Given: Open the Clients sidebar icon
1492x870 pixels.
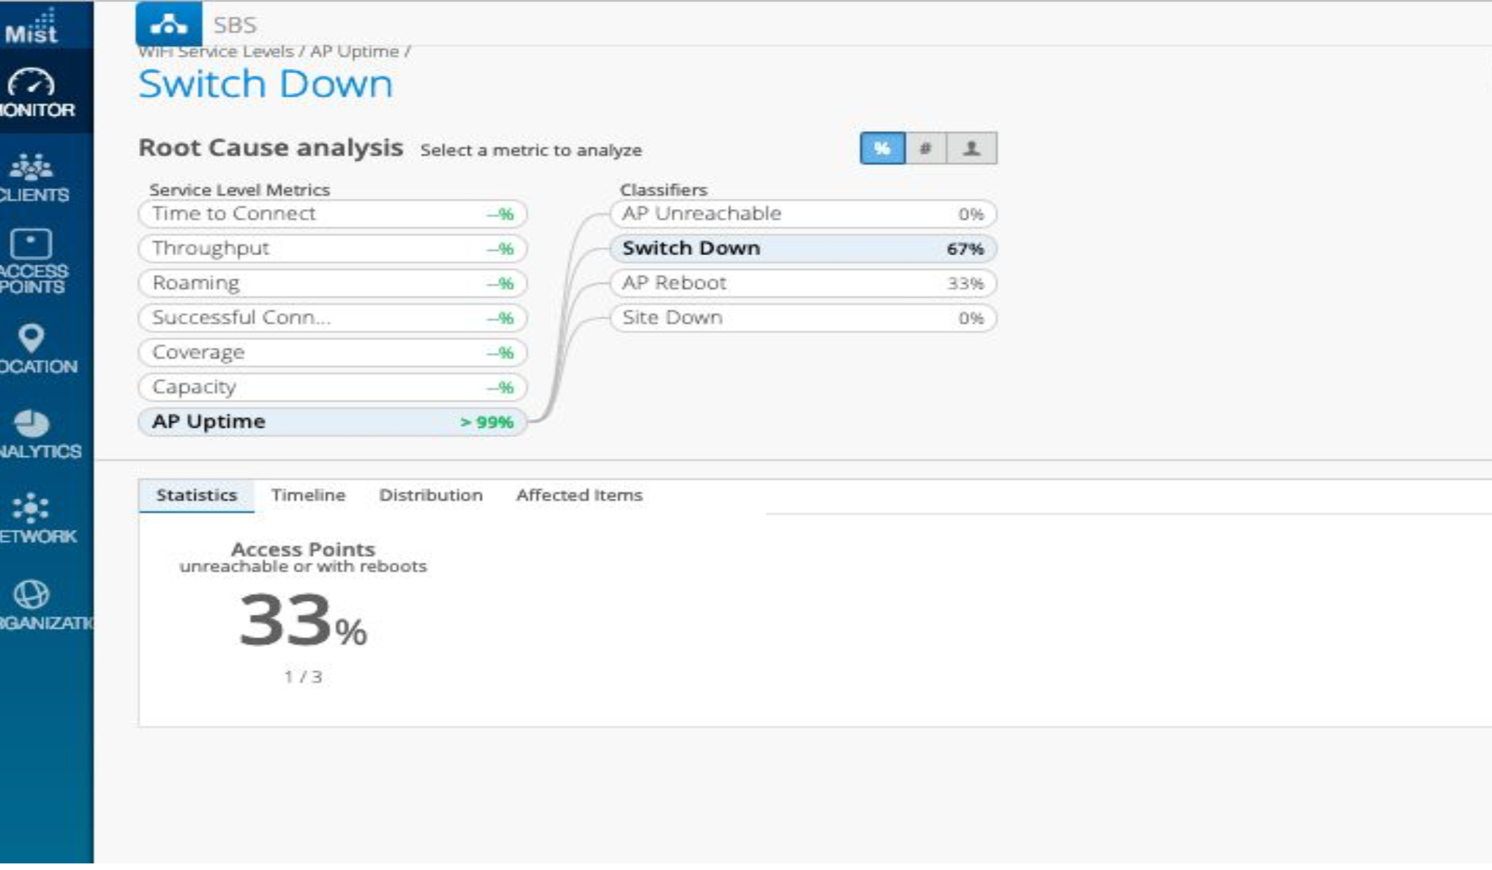Looking at the screenshot, I should coord(32,177).
